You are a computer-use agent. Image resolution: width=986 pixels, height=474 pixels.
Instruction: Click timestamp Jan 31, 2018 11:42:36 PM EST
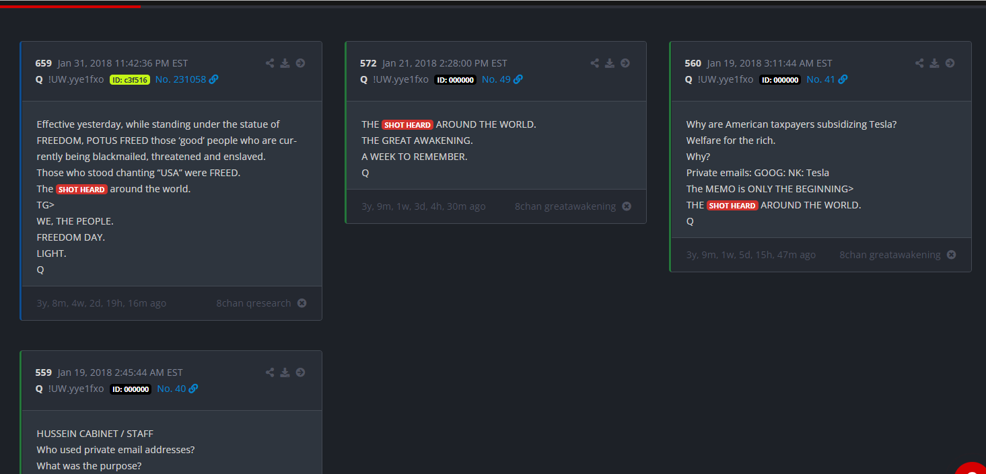[122, 63]
